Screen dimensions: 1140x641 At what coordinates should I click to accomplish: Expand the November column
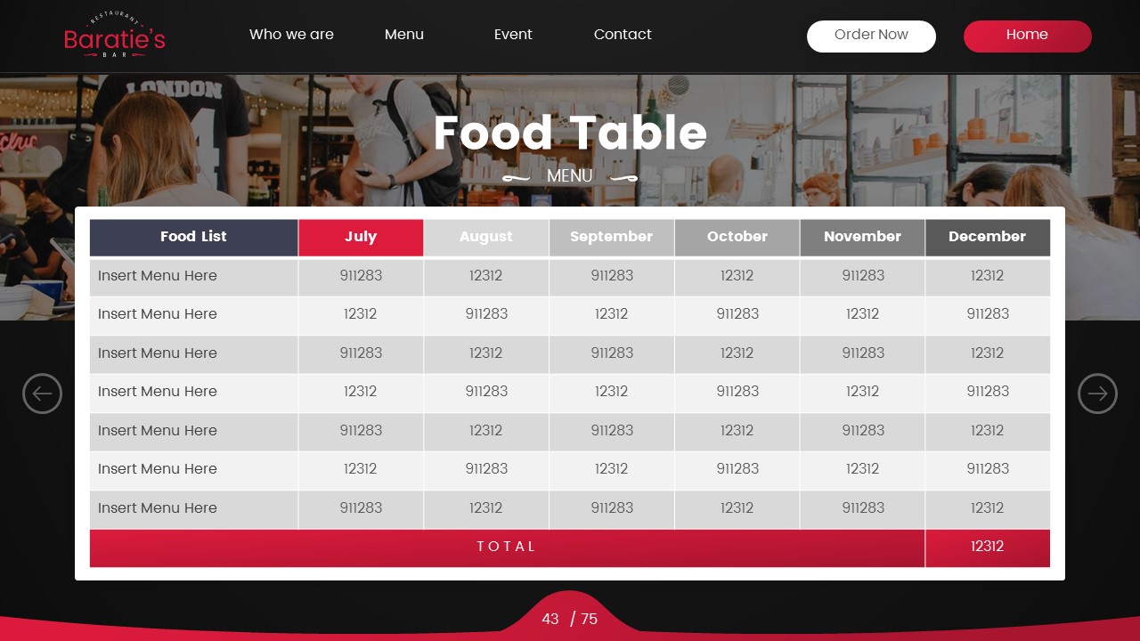[862, 237]
